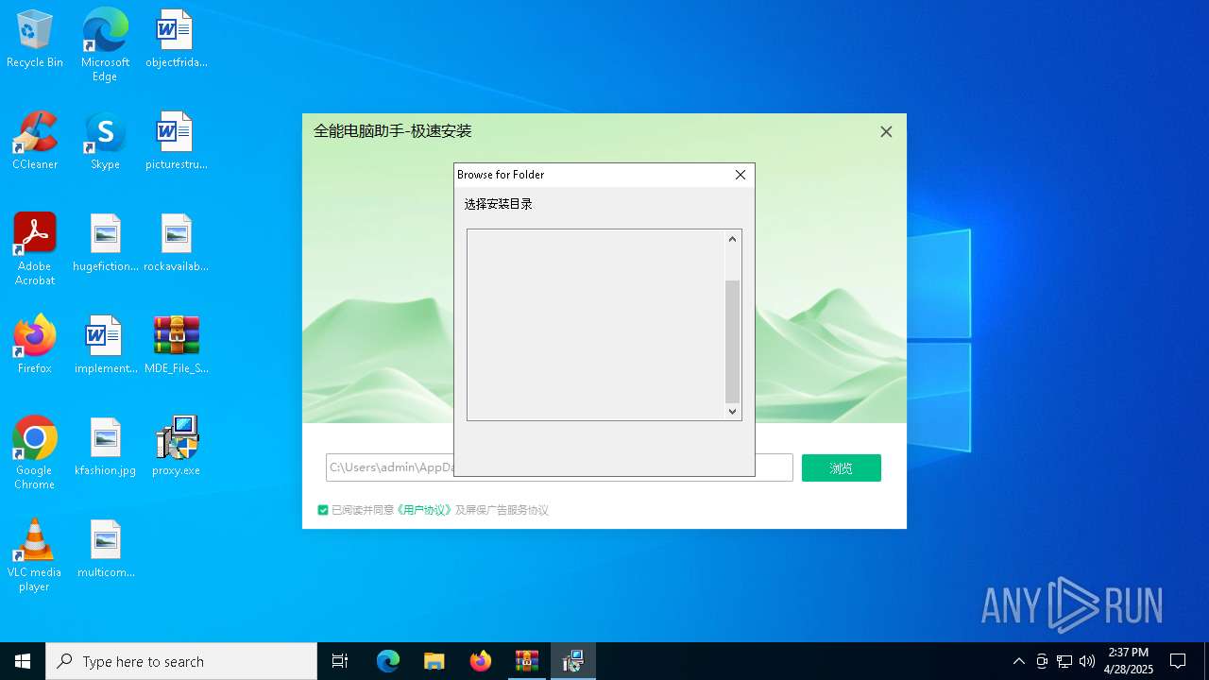Viewport: 1209px width, 680px height.
Task: Select the proxy.exe desktop file
Action: (176, 447)
